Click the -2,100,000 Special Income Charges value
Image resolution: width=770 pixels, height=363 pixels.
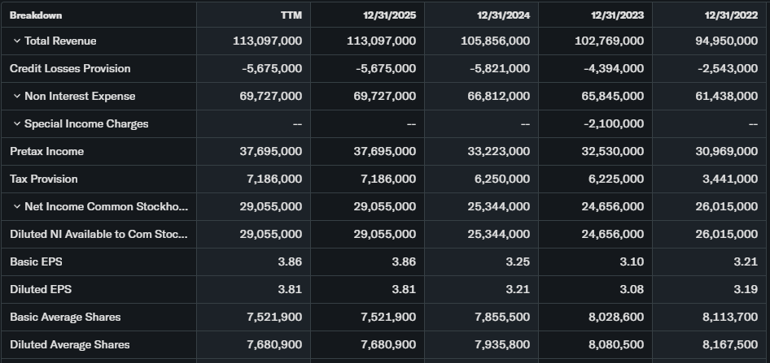click(614, 124)
